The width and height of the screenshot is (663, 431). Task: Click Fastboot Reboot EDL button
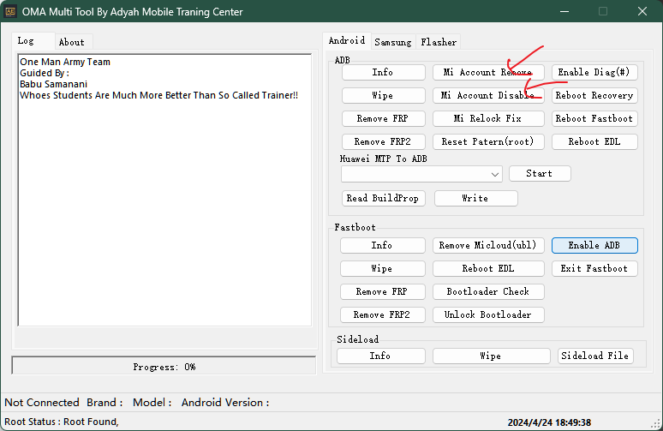(x=488, y=268)
